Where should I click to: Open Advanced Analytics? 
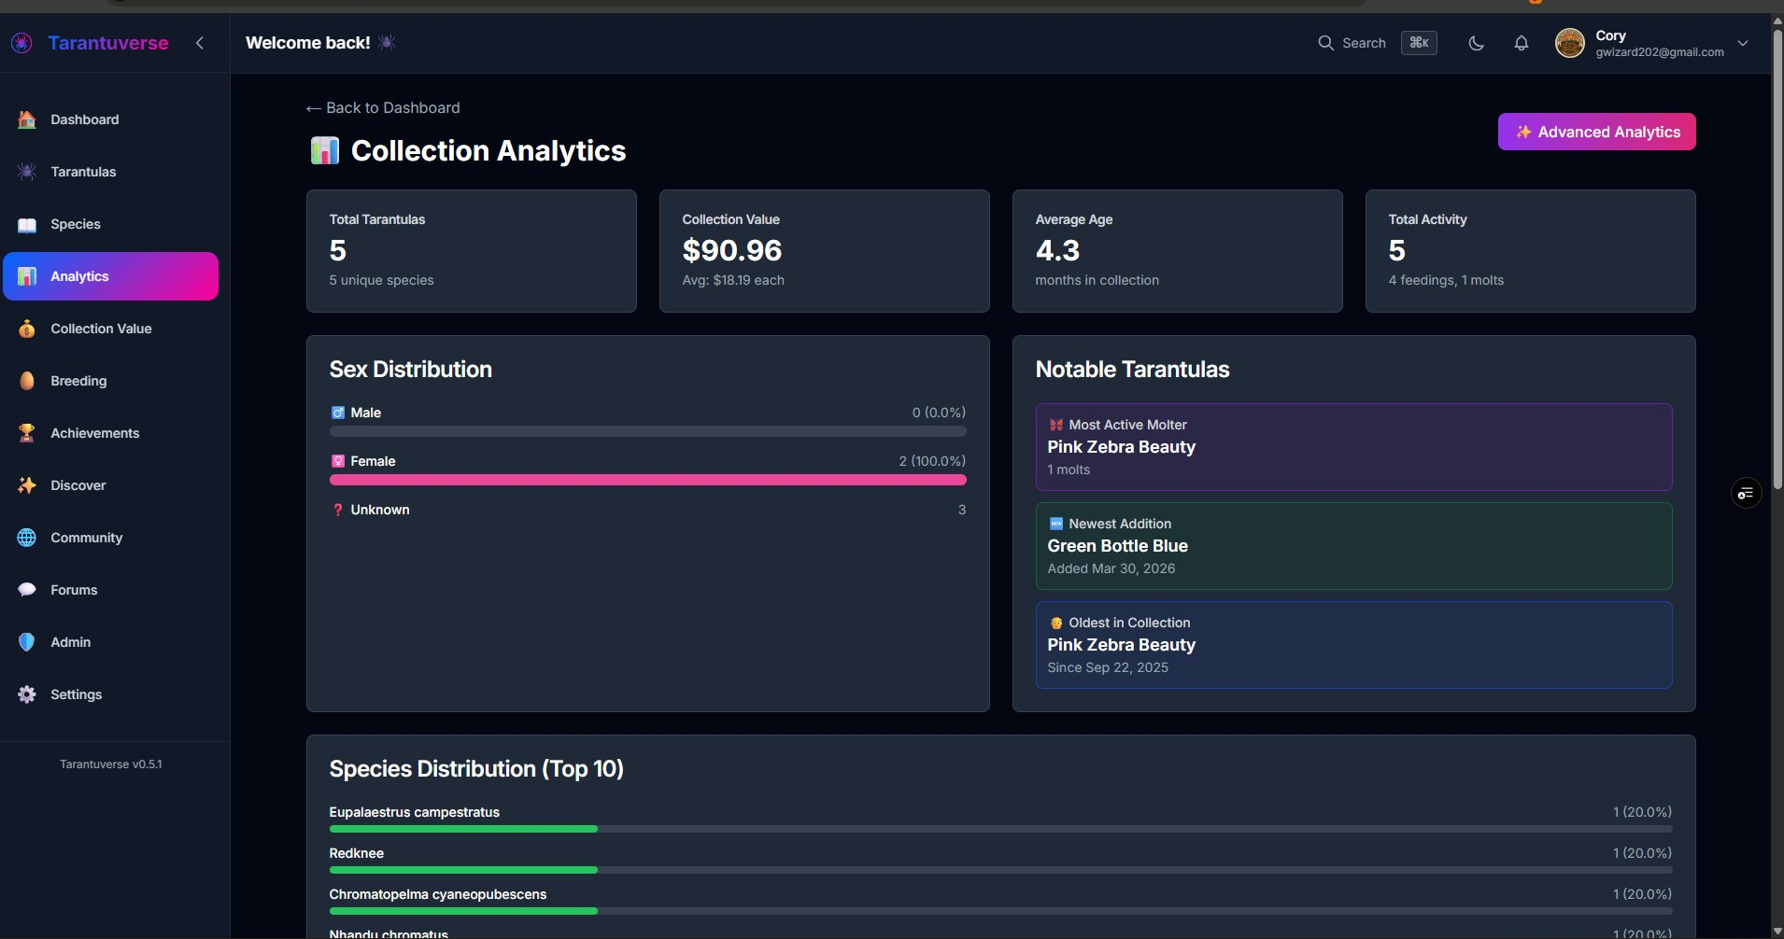[x=1597, y=132]
